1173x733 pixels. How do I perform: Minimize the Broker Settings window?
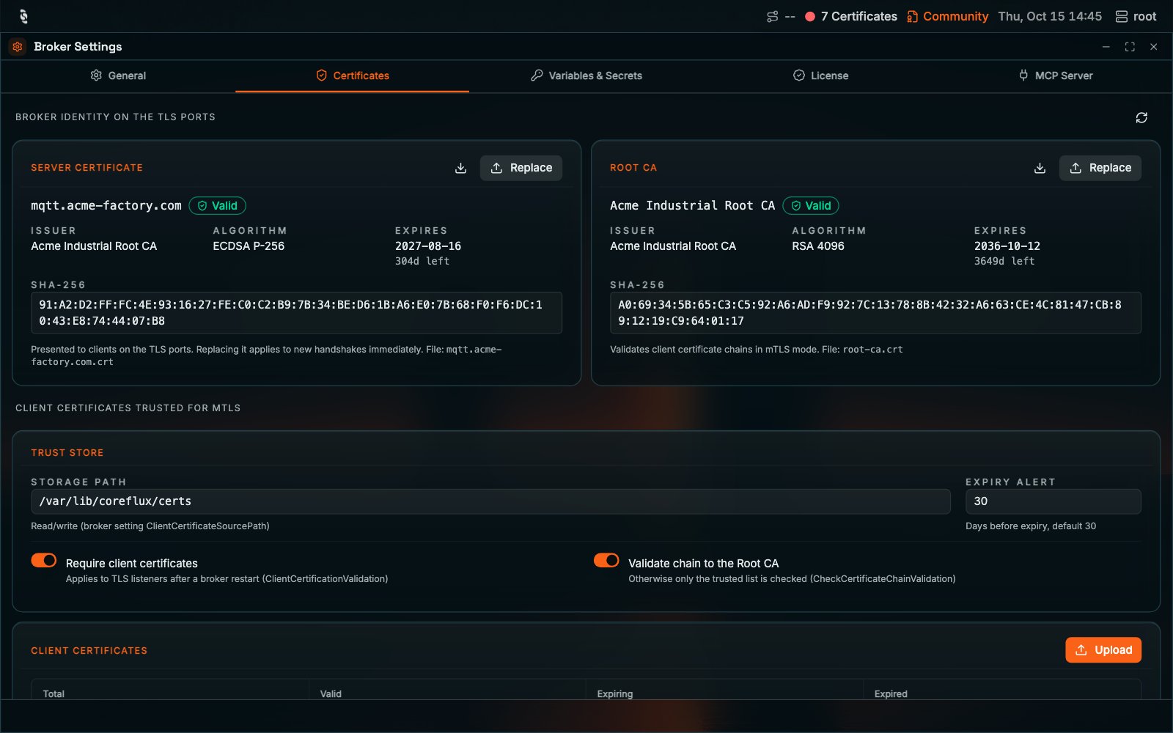(x=1106, y=46)
